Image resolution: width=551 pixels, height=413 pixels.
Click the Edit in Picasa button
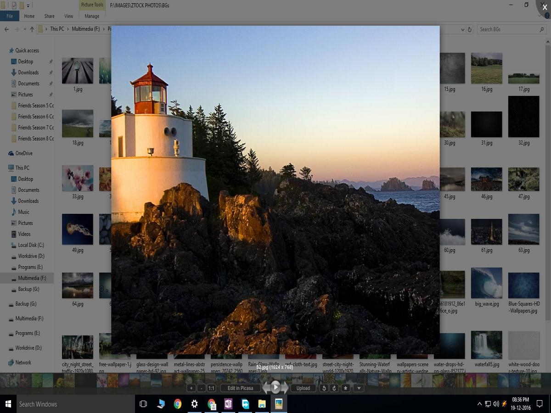coord(241,388)
